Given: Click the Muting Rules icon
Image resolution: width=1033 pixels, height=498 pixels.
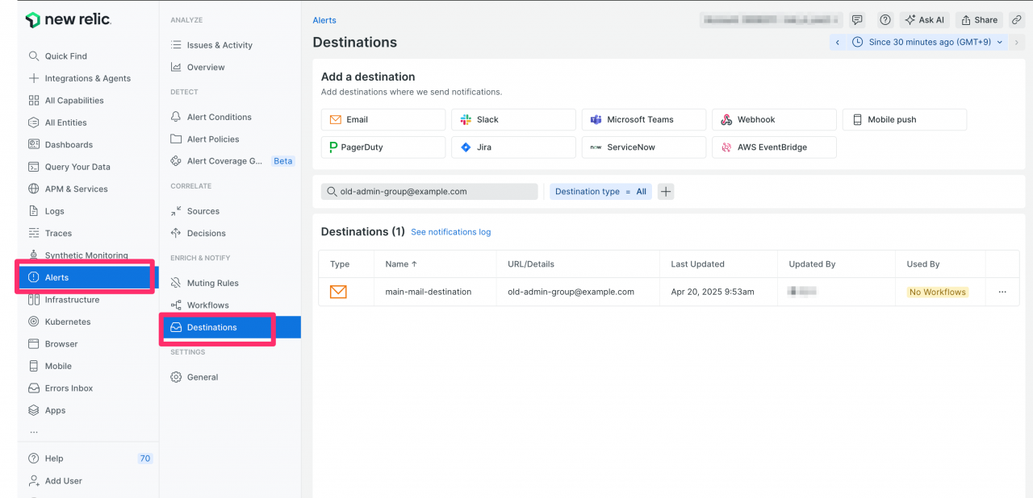Looking at the screenshot, I should 176,283.
